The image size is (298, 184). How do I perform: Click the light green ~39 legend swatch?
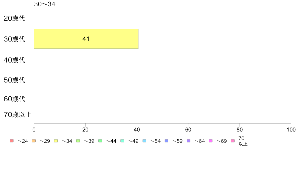[x=78, y=141]
